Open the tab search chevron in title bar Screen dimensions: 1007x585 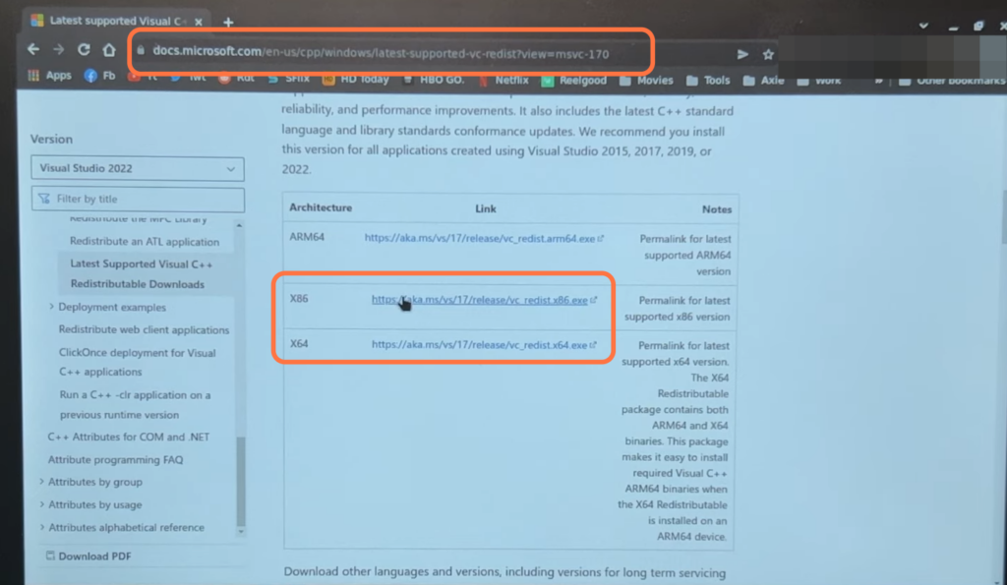(x=923, y=26)
